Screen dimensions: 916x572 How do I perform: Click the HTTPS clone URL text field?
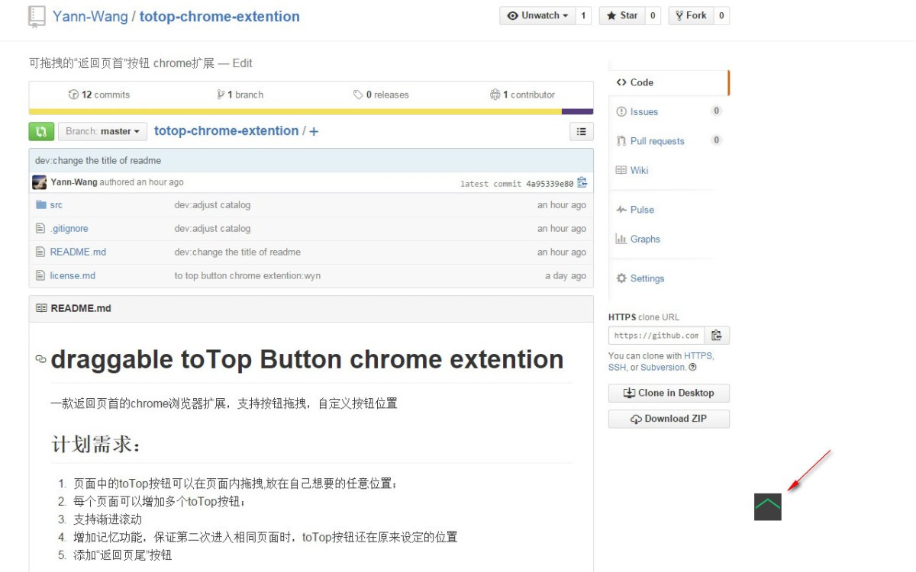(x=656, y=336)
